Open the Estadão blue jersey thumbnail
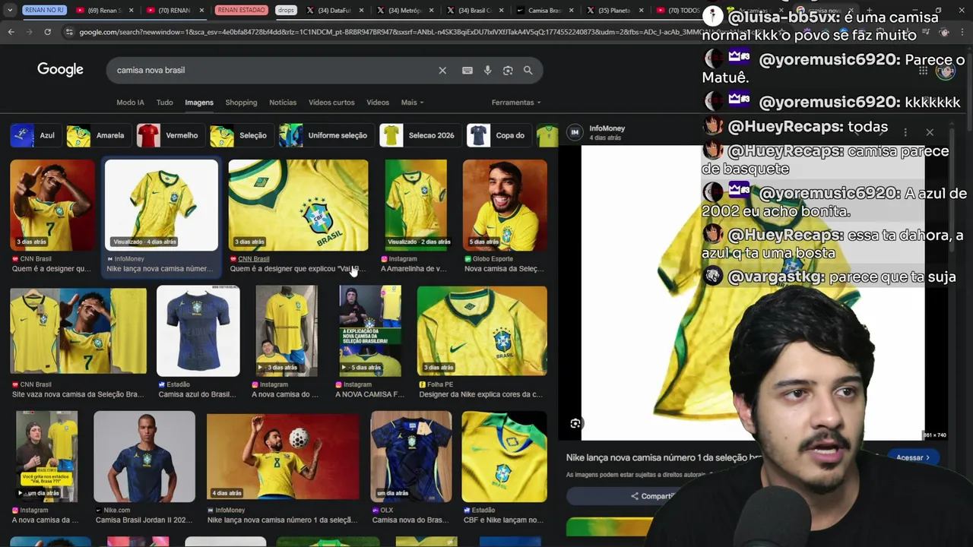 198,331
